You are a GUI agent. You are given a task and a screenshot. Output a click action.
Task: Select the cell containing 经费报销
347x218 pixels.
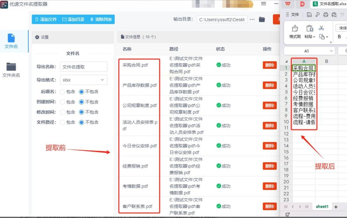[304, 98]
